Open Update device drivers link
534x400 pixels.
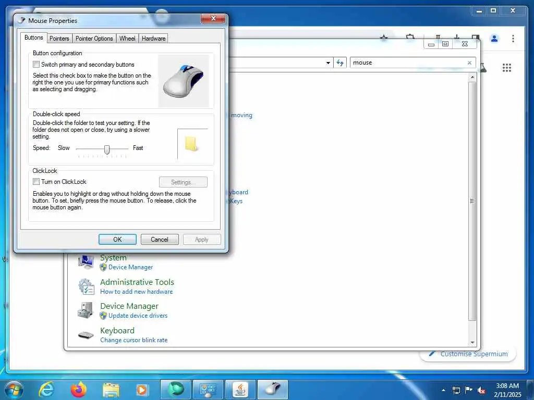pos(138,316)
